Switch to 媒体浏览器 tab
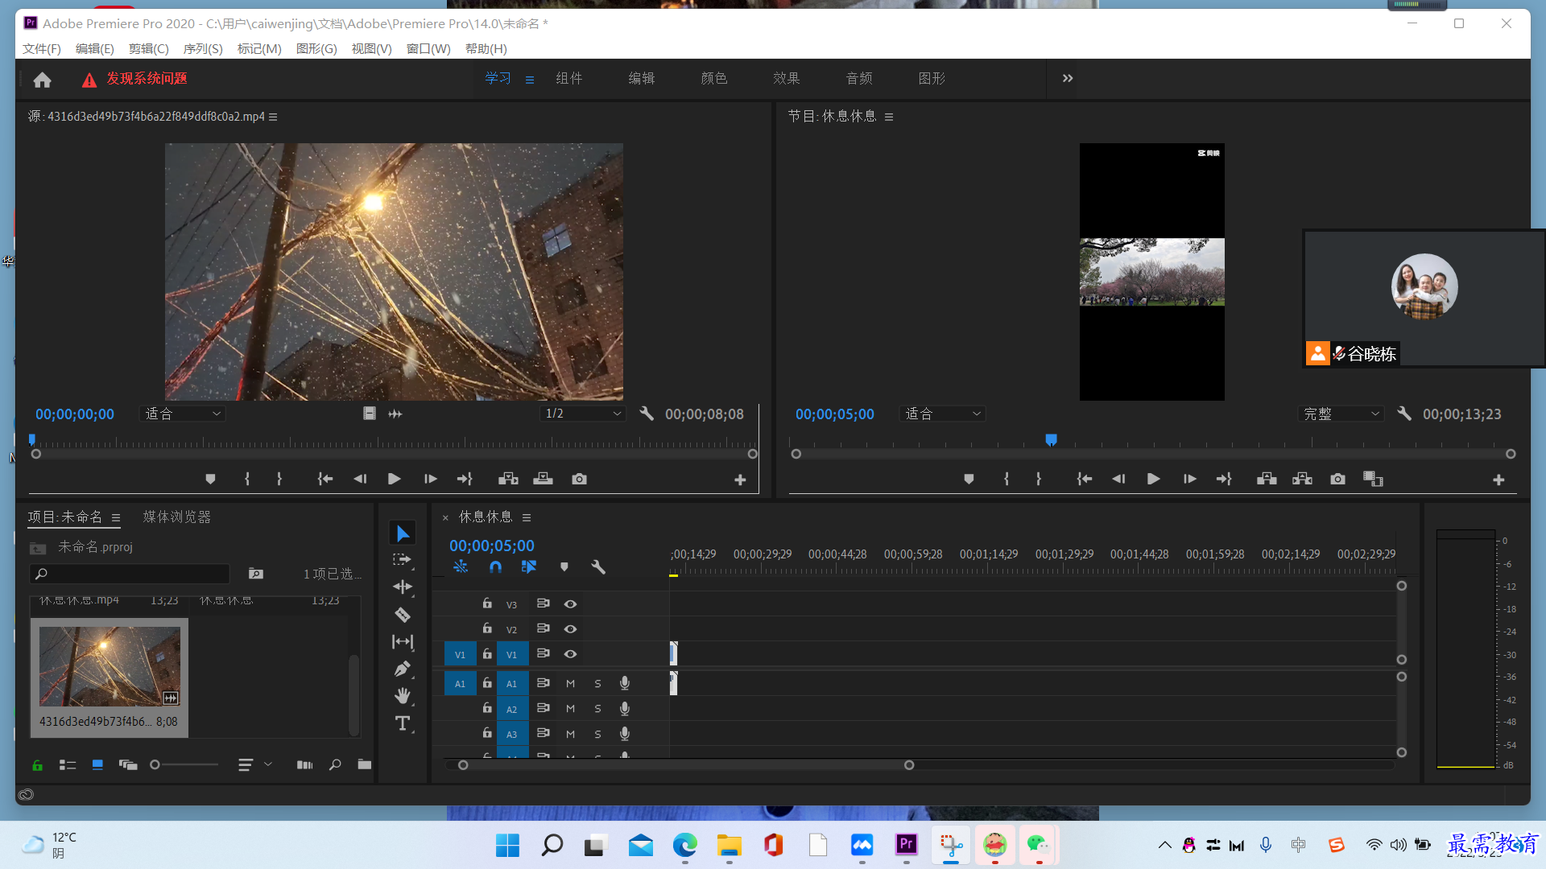The width and height of the screenshot is (1546, 869). click(x=177, y=517)
